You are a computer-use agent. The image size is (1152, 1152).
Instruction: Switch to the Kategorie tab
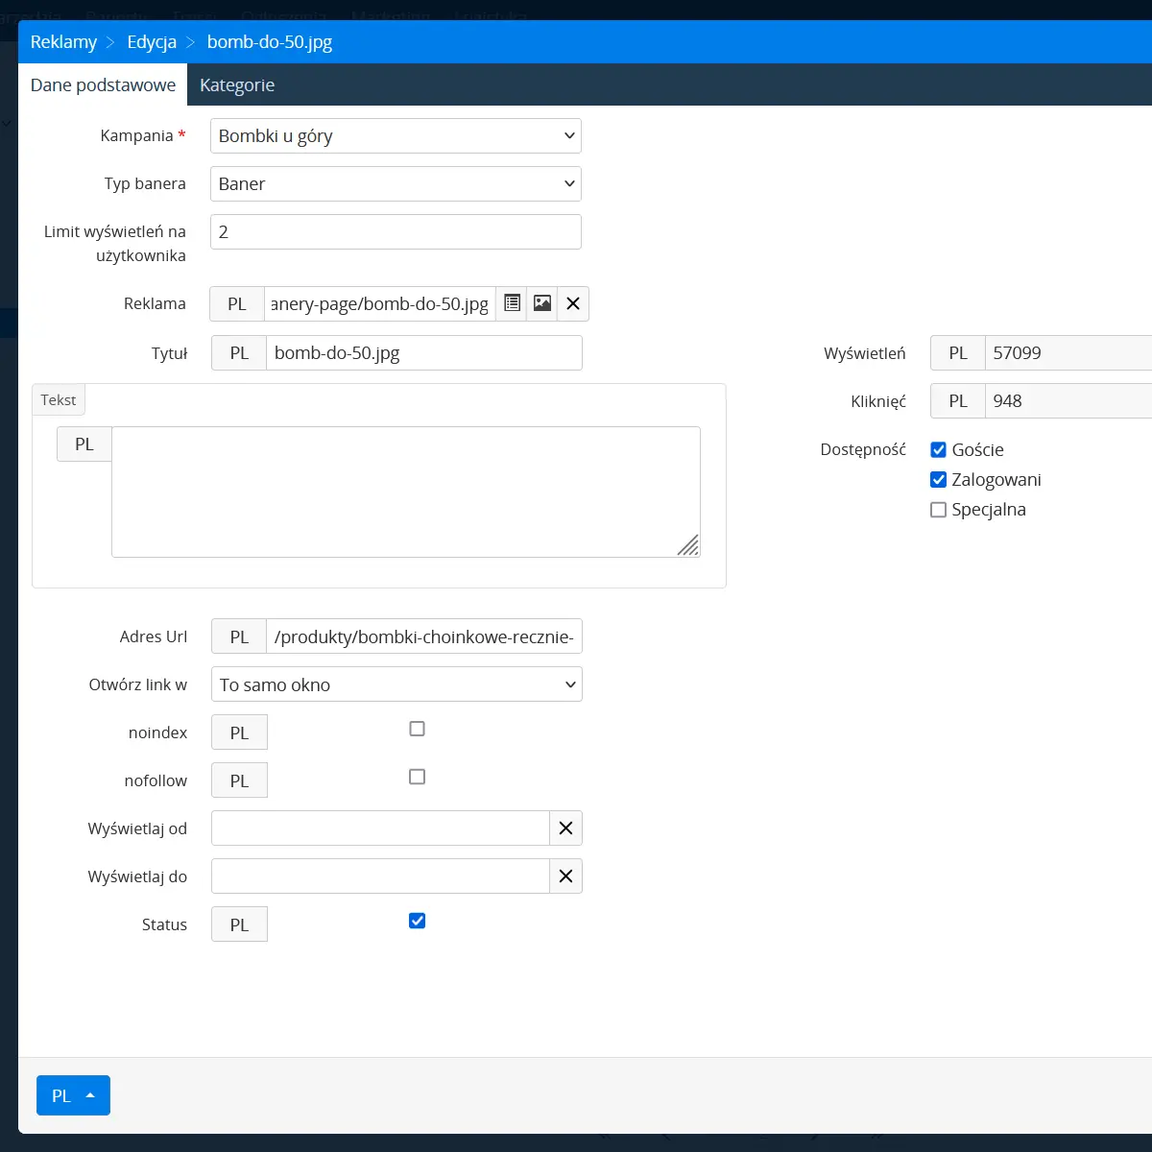pyautogui.click(x=237, y=84)
